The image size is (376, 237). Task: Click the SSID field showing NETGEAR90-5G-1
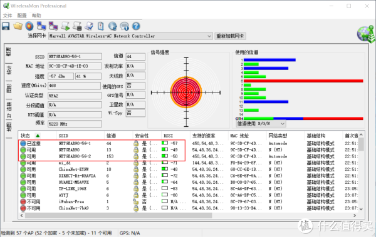(x=75, y=57)
